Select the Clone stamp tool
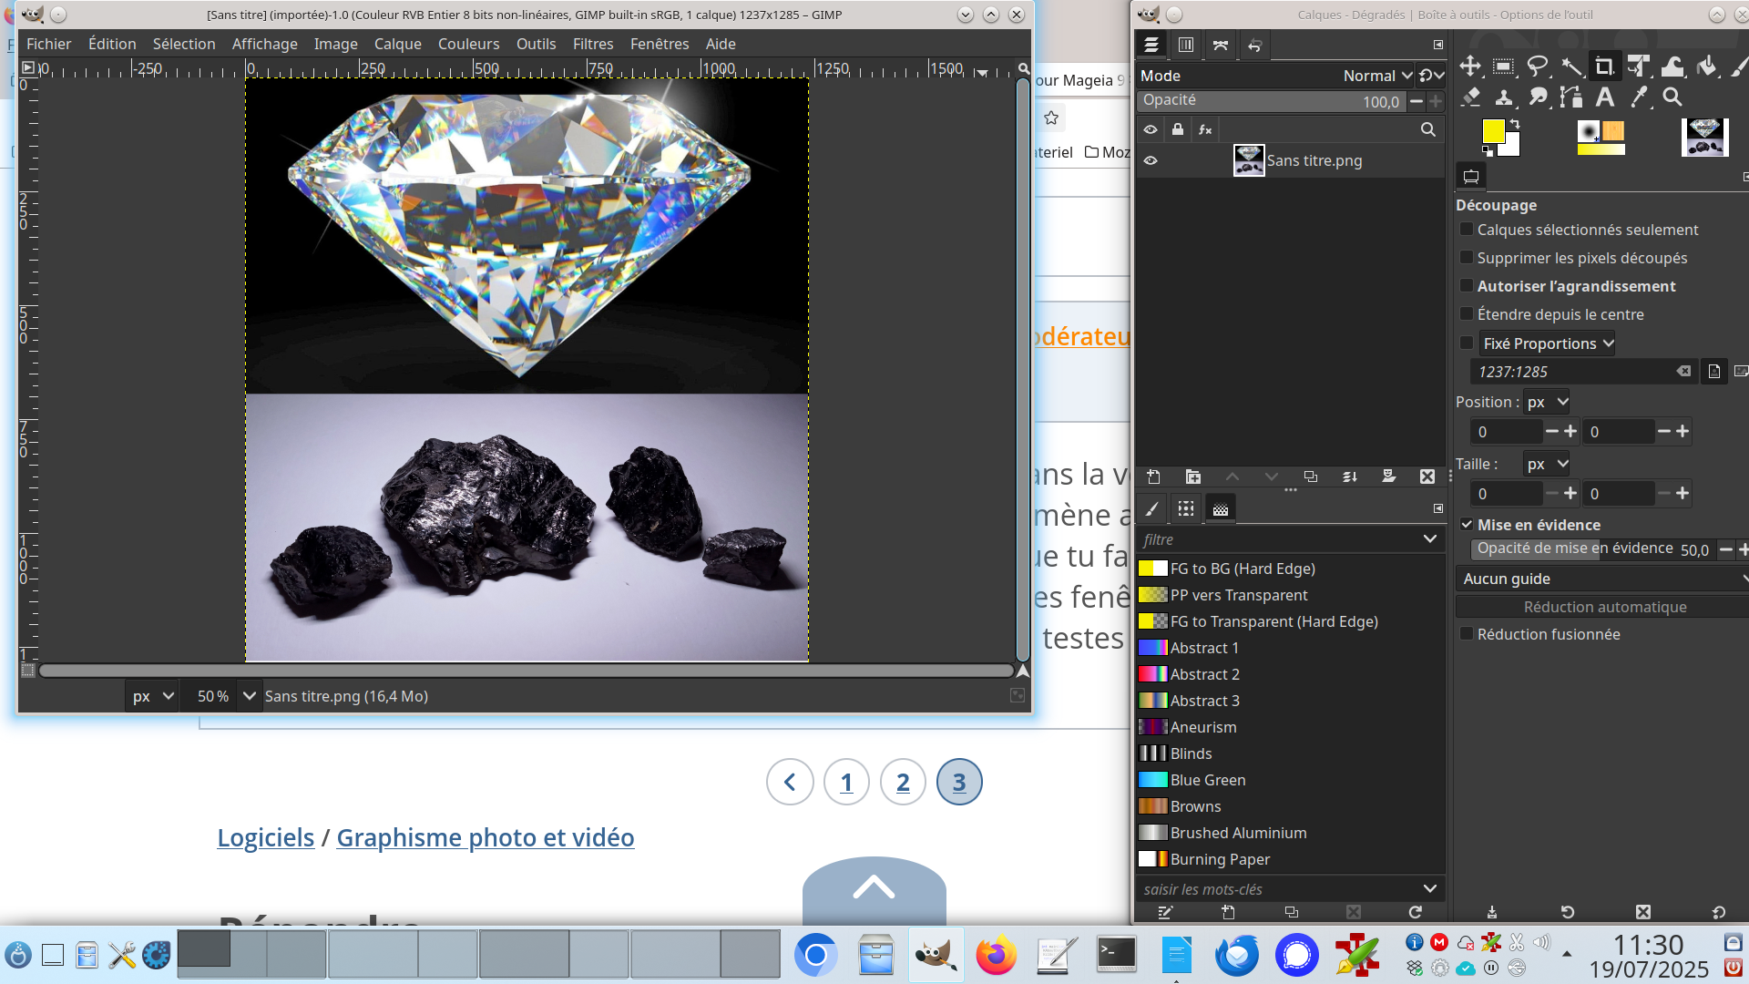1749x984 pixels. point(1503,97)
